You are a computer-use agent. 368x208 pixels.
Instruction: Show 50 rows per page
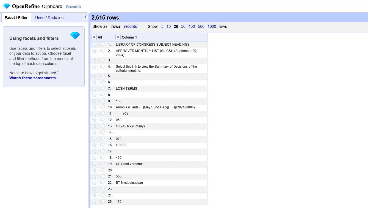183,26
